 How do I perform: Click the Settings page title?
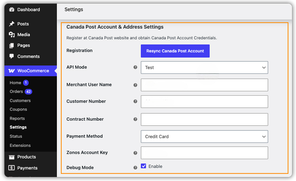pyautogui.click(x=74, y=10)
